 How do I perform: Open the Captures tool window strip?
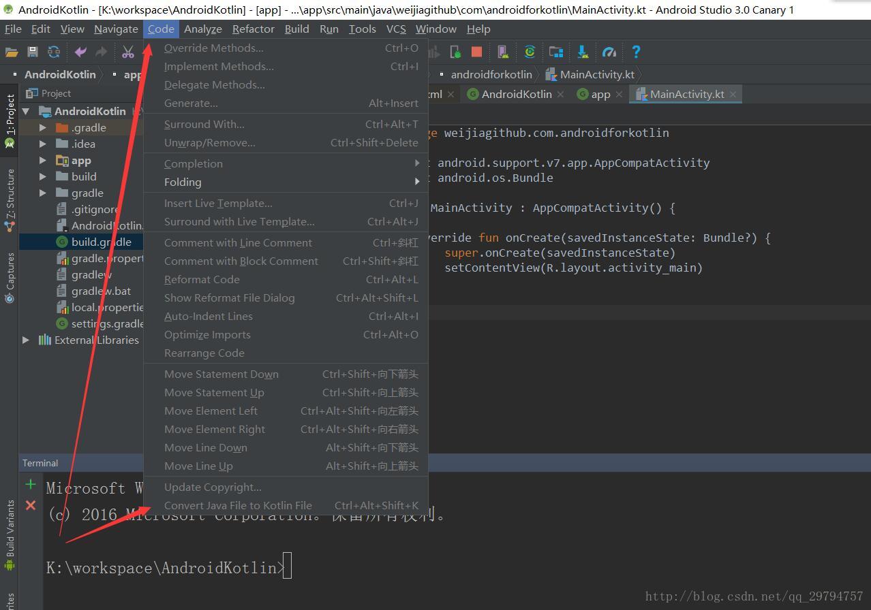pyautogui.click(x=10, y=278)
